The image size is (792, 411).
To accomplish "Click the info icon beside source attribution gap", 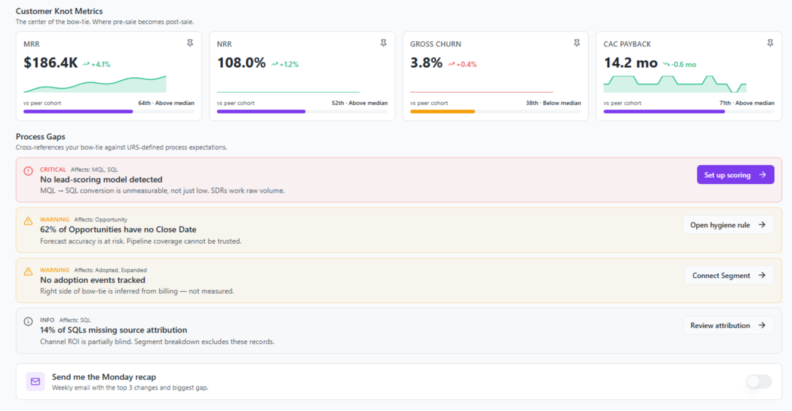I will point(28,321).
